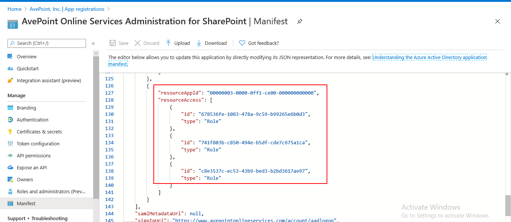Open the Authentication settings
The image size is (511, 222).
click(x=33, y=120)
